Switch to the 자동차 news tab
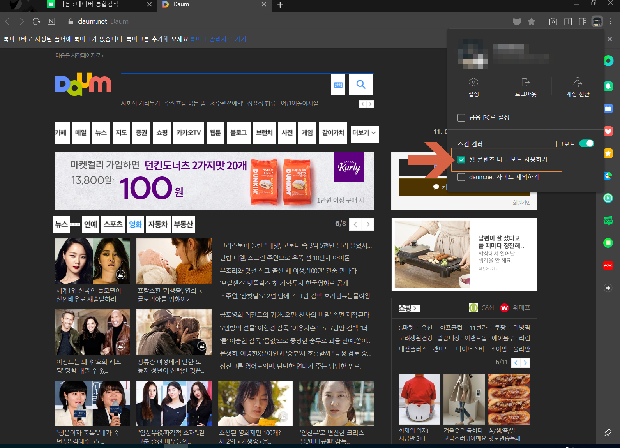Screen dimensions: 620x448 158,225
